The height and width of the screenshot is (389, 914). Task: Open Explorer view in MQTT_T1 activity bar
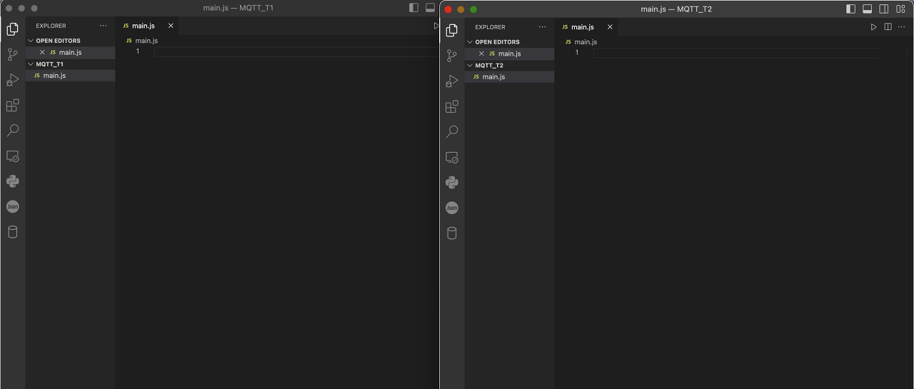[x=12, y=29]
